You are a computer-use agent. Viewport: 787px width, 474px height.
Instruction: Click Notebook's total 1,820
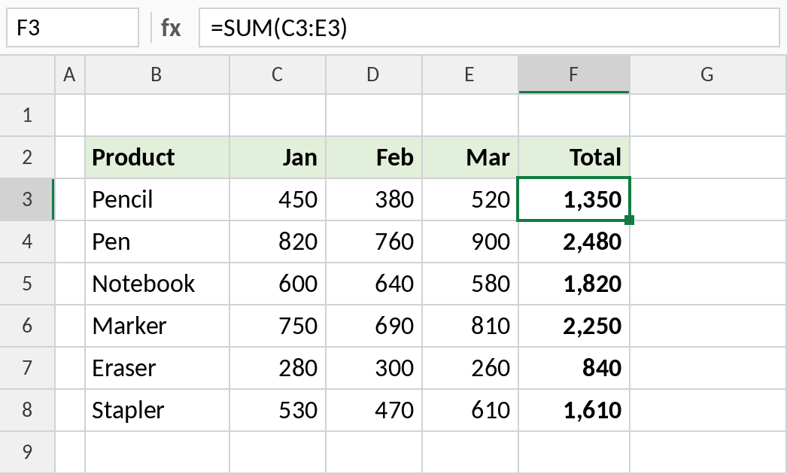coord(574,284)
